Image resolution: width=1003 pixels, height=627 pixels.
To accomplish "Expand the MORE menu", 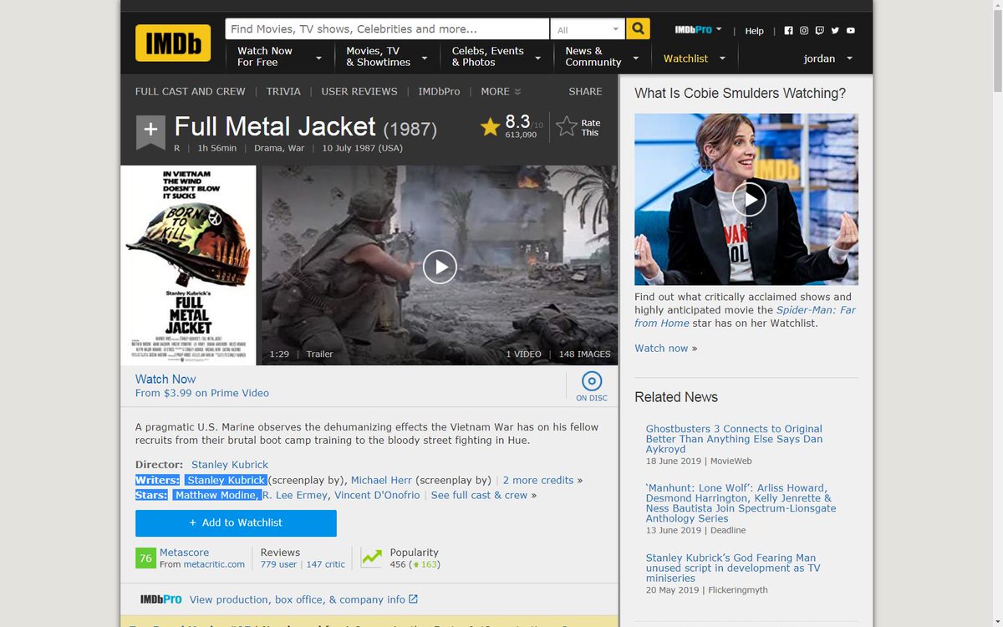I will [501, 91].
